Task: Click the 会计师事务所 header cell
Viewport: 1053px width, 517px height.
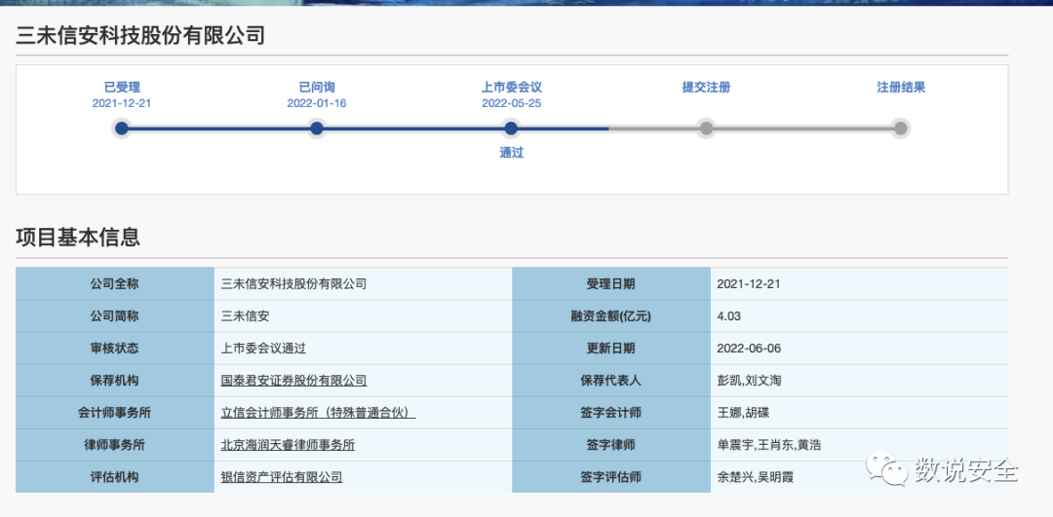Action: click(115, 413)
